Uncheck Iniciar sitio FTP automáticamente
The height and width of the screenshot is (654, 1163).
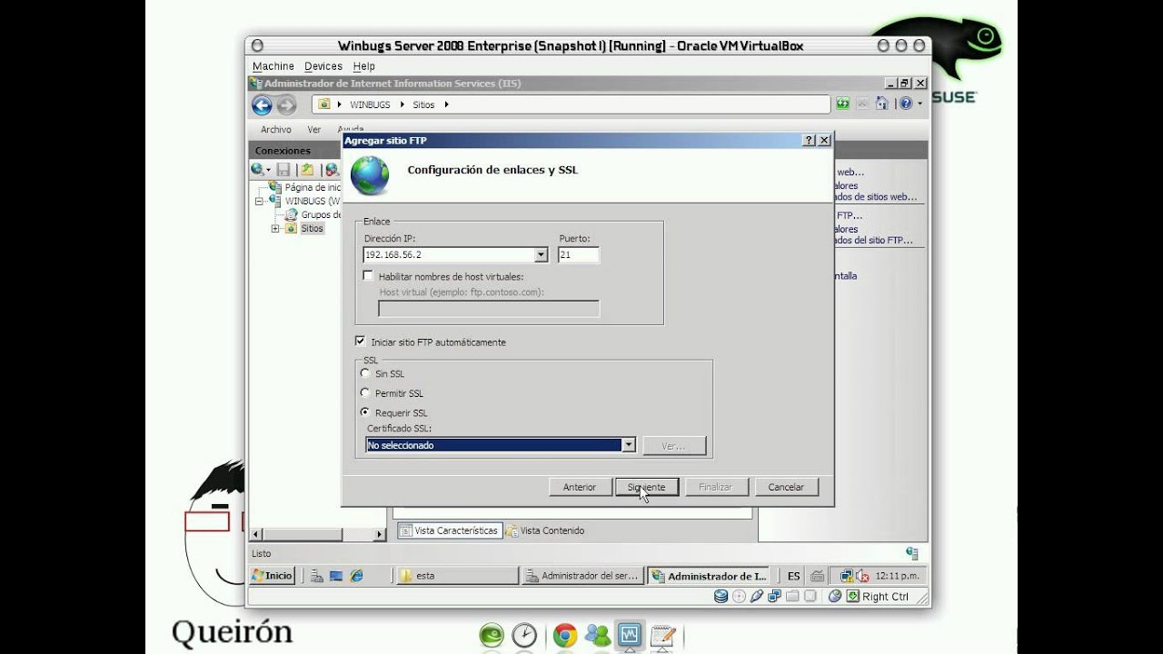tap(361, 342)
